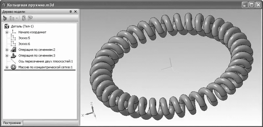
Task: Click the third model tree toolbar icon
Action: pyautogui.click(x=24, y=18)
